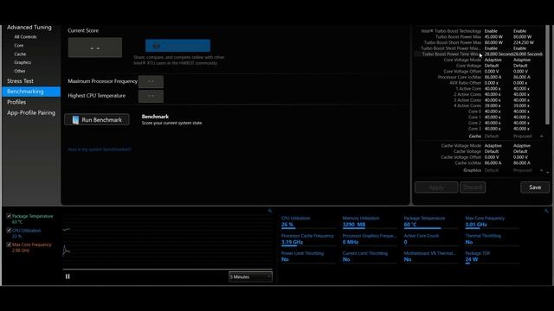This screenshot has width=554, height=311.
Task: Select Core under Advanced Tuning
Action: 19,46
